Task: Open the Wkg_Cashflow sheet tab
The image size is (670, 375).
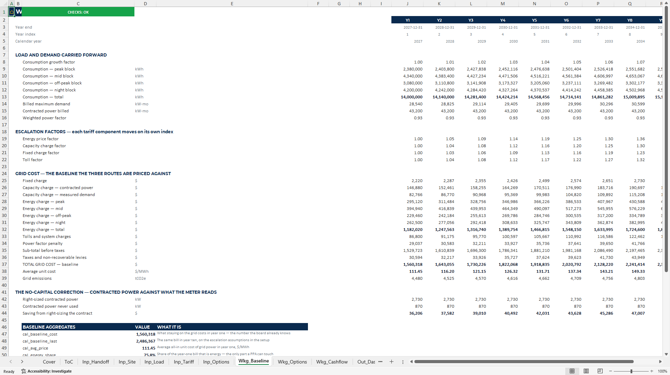Action: pos(332,362)
